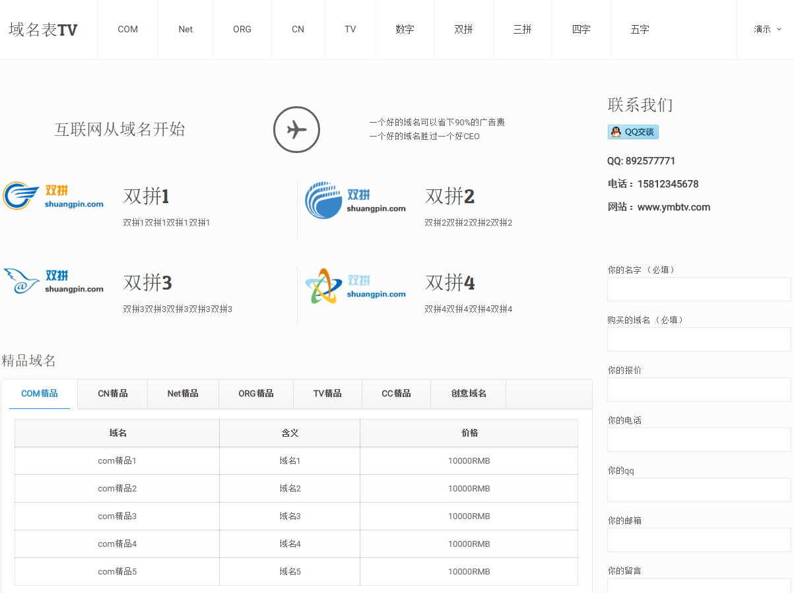This screenshot has height=593, width=794.
Task: Open the ORG navigation menu item
Action: click(x=242, y=30)
